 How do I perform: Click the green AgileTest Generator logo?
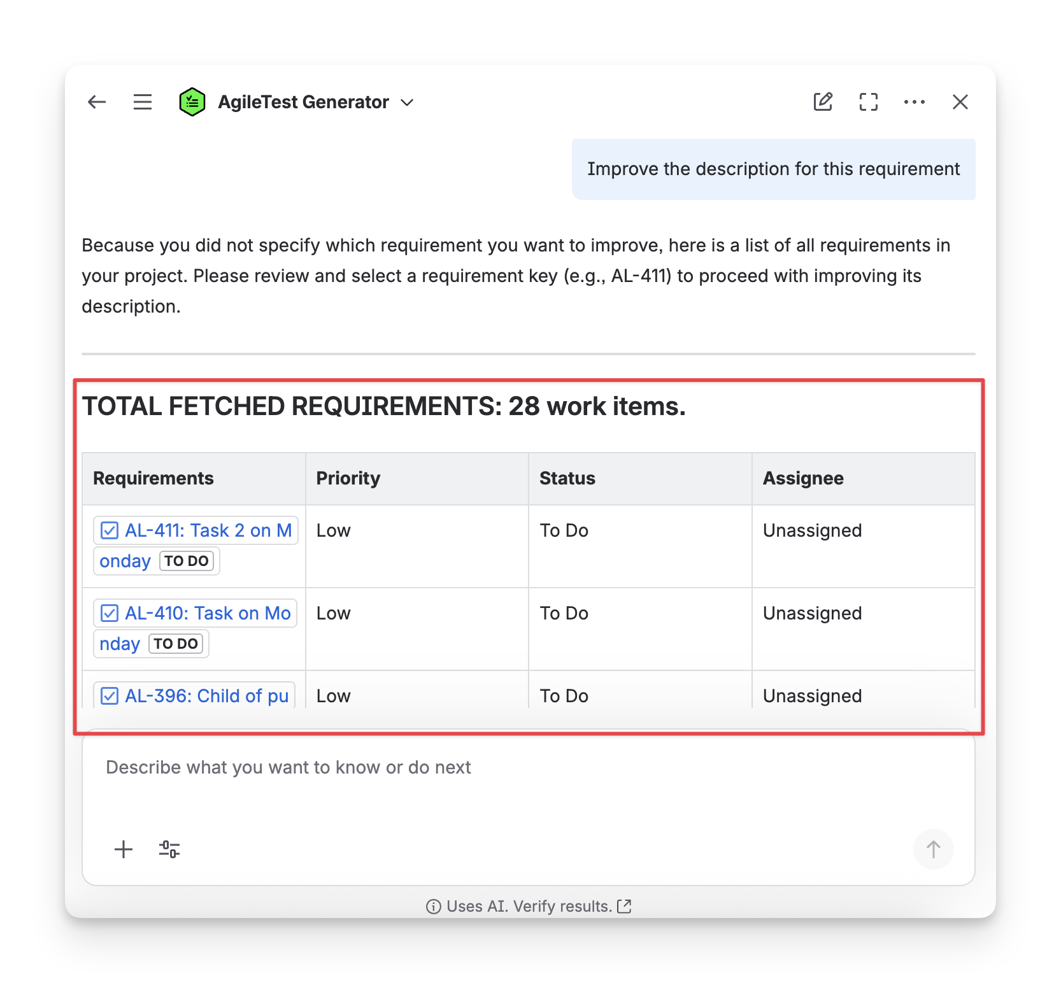(192, 102)
